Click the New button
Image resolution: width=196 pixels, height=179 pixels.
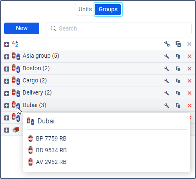click(x=22, y=28)
